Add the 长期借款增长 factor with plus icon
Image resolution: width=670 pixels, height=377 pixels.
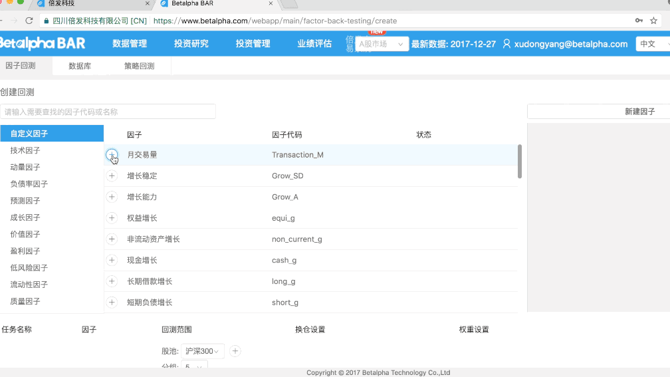point(112,281)
